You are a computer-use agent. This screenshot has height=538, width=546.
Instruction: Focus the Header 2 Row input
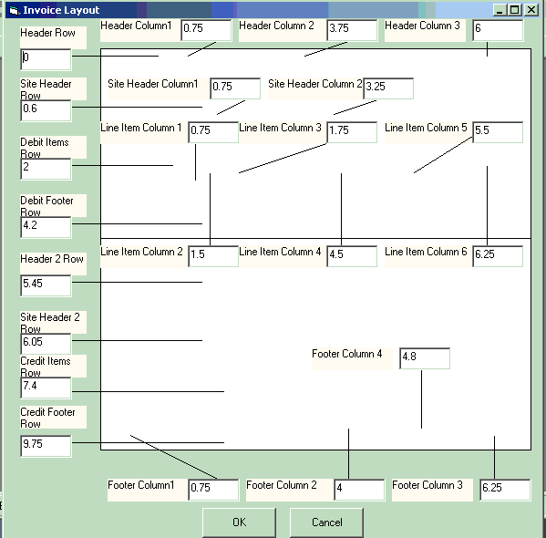[x=46, y=285]
